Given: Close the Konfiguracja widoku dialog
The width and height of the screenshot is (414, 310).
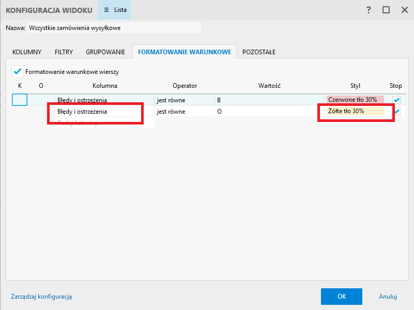Looking at the screenshot, I should coord(402,10).
